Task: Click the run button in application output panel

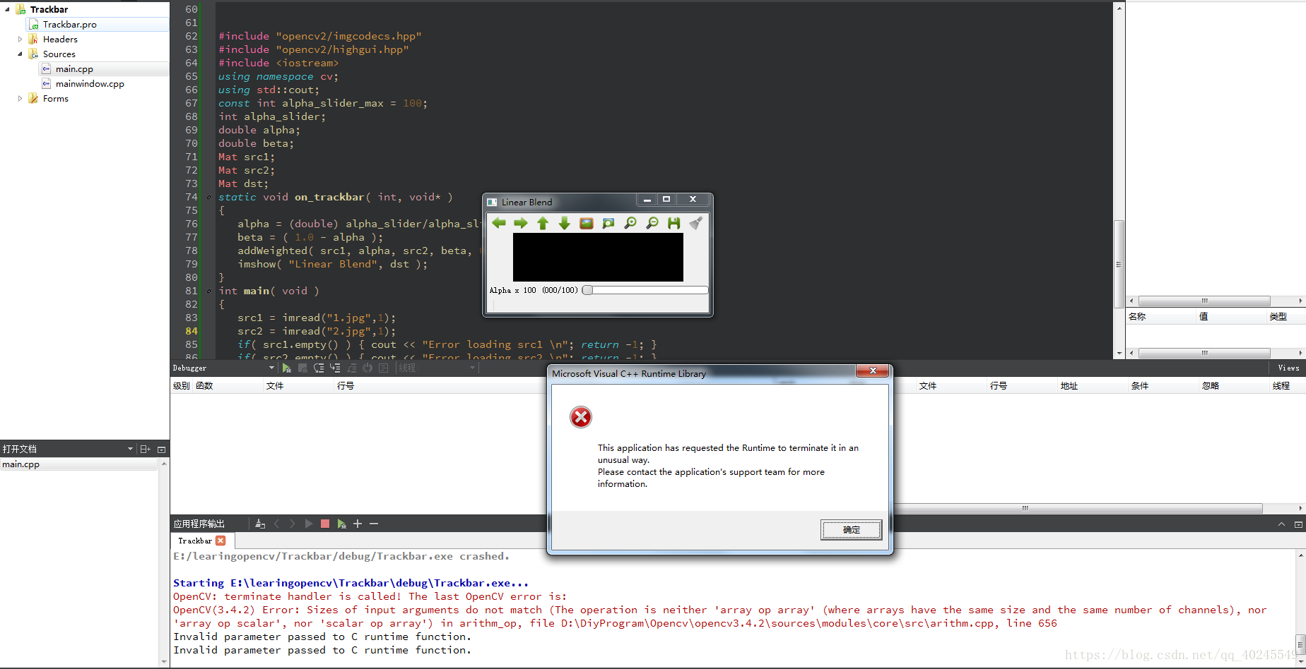Action: [308, 523]
